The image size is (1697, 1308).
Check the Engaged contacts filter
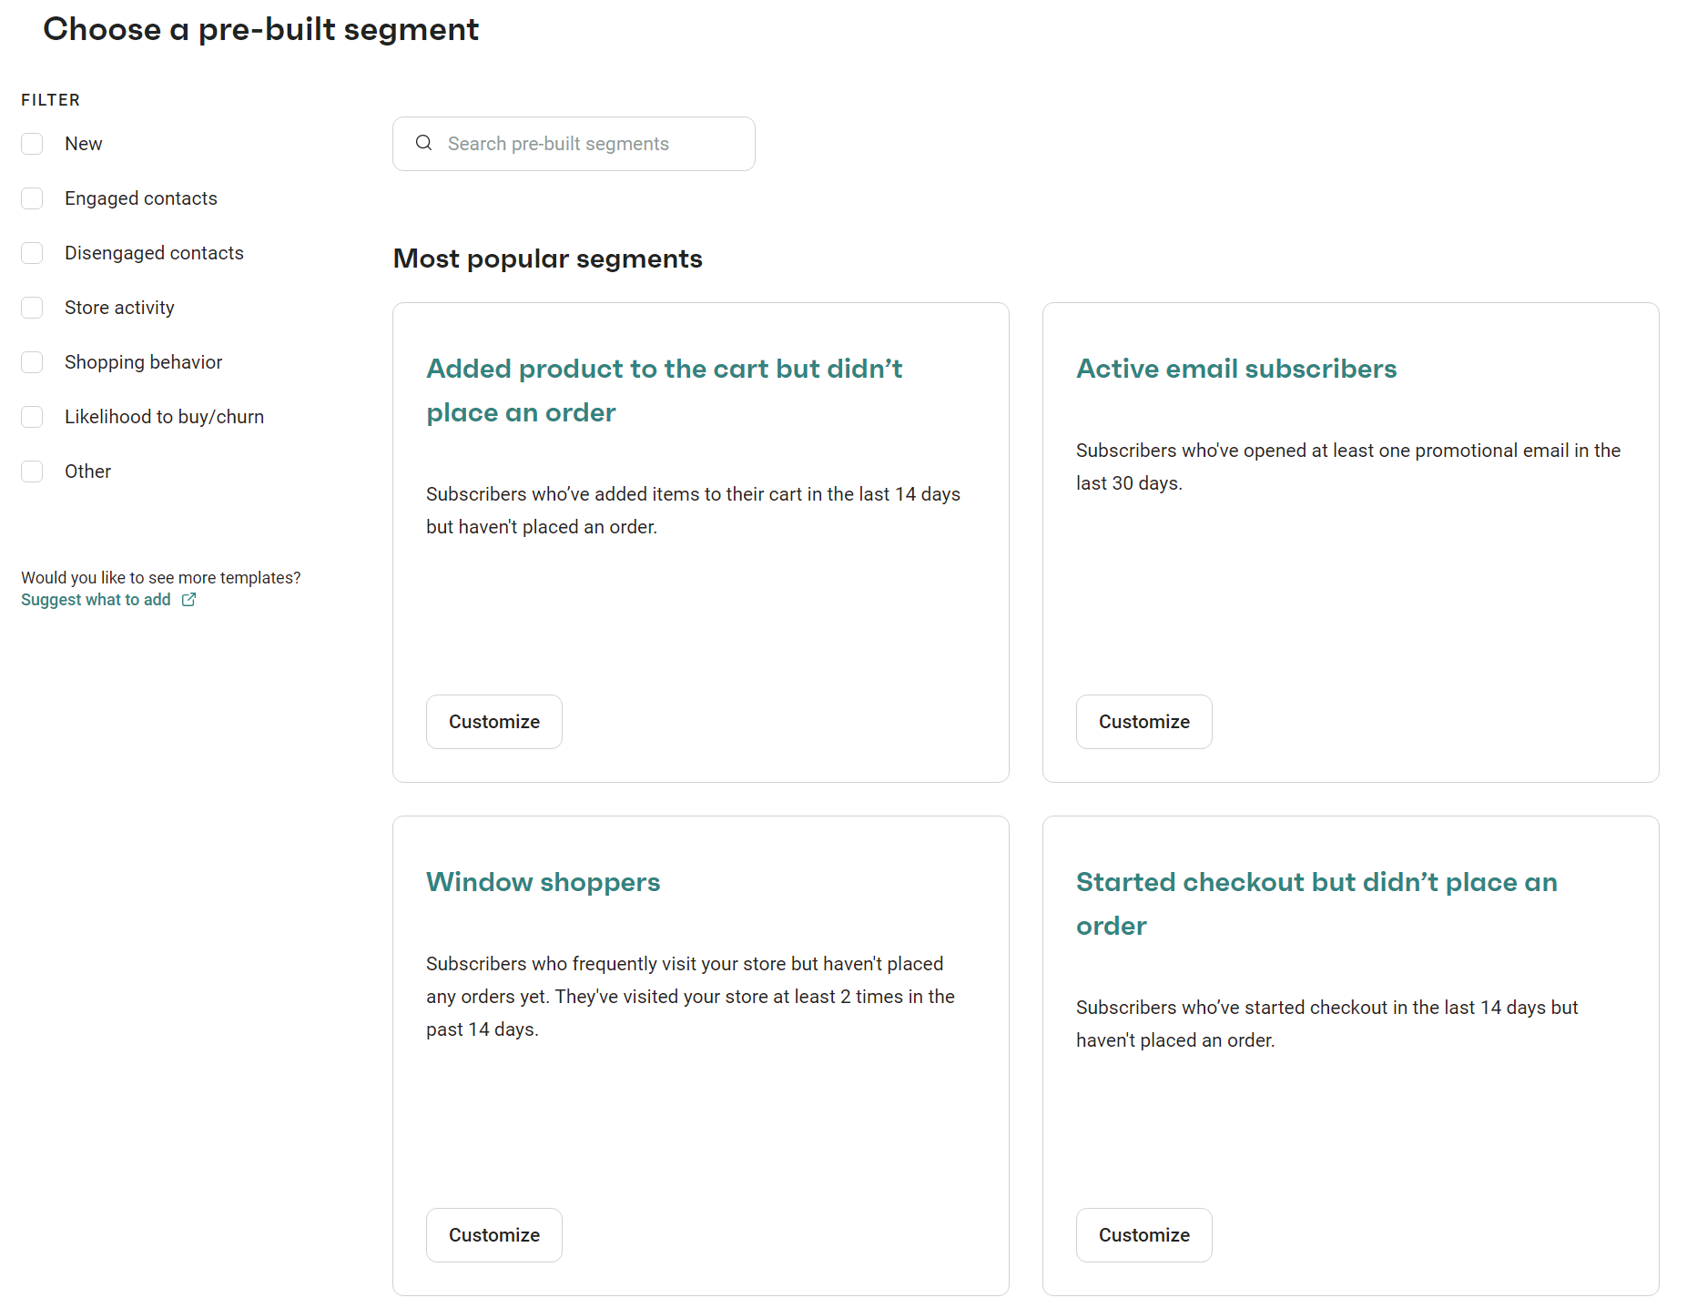pyautogui.click(x=32, y=198)
